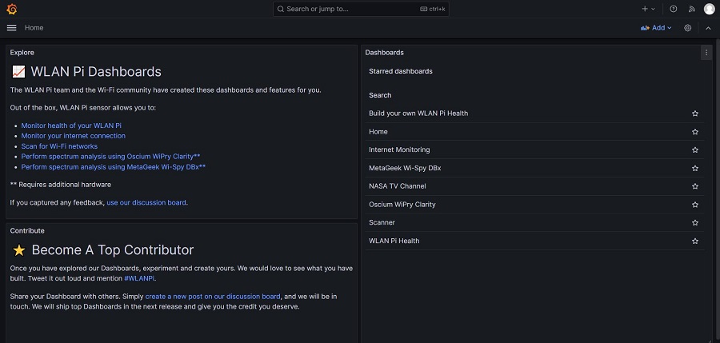The image size is (720, 343).
Task: Click the Starred dashboards heading
Action: click(x=401, y=71)
